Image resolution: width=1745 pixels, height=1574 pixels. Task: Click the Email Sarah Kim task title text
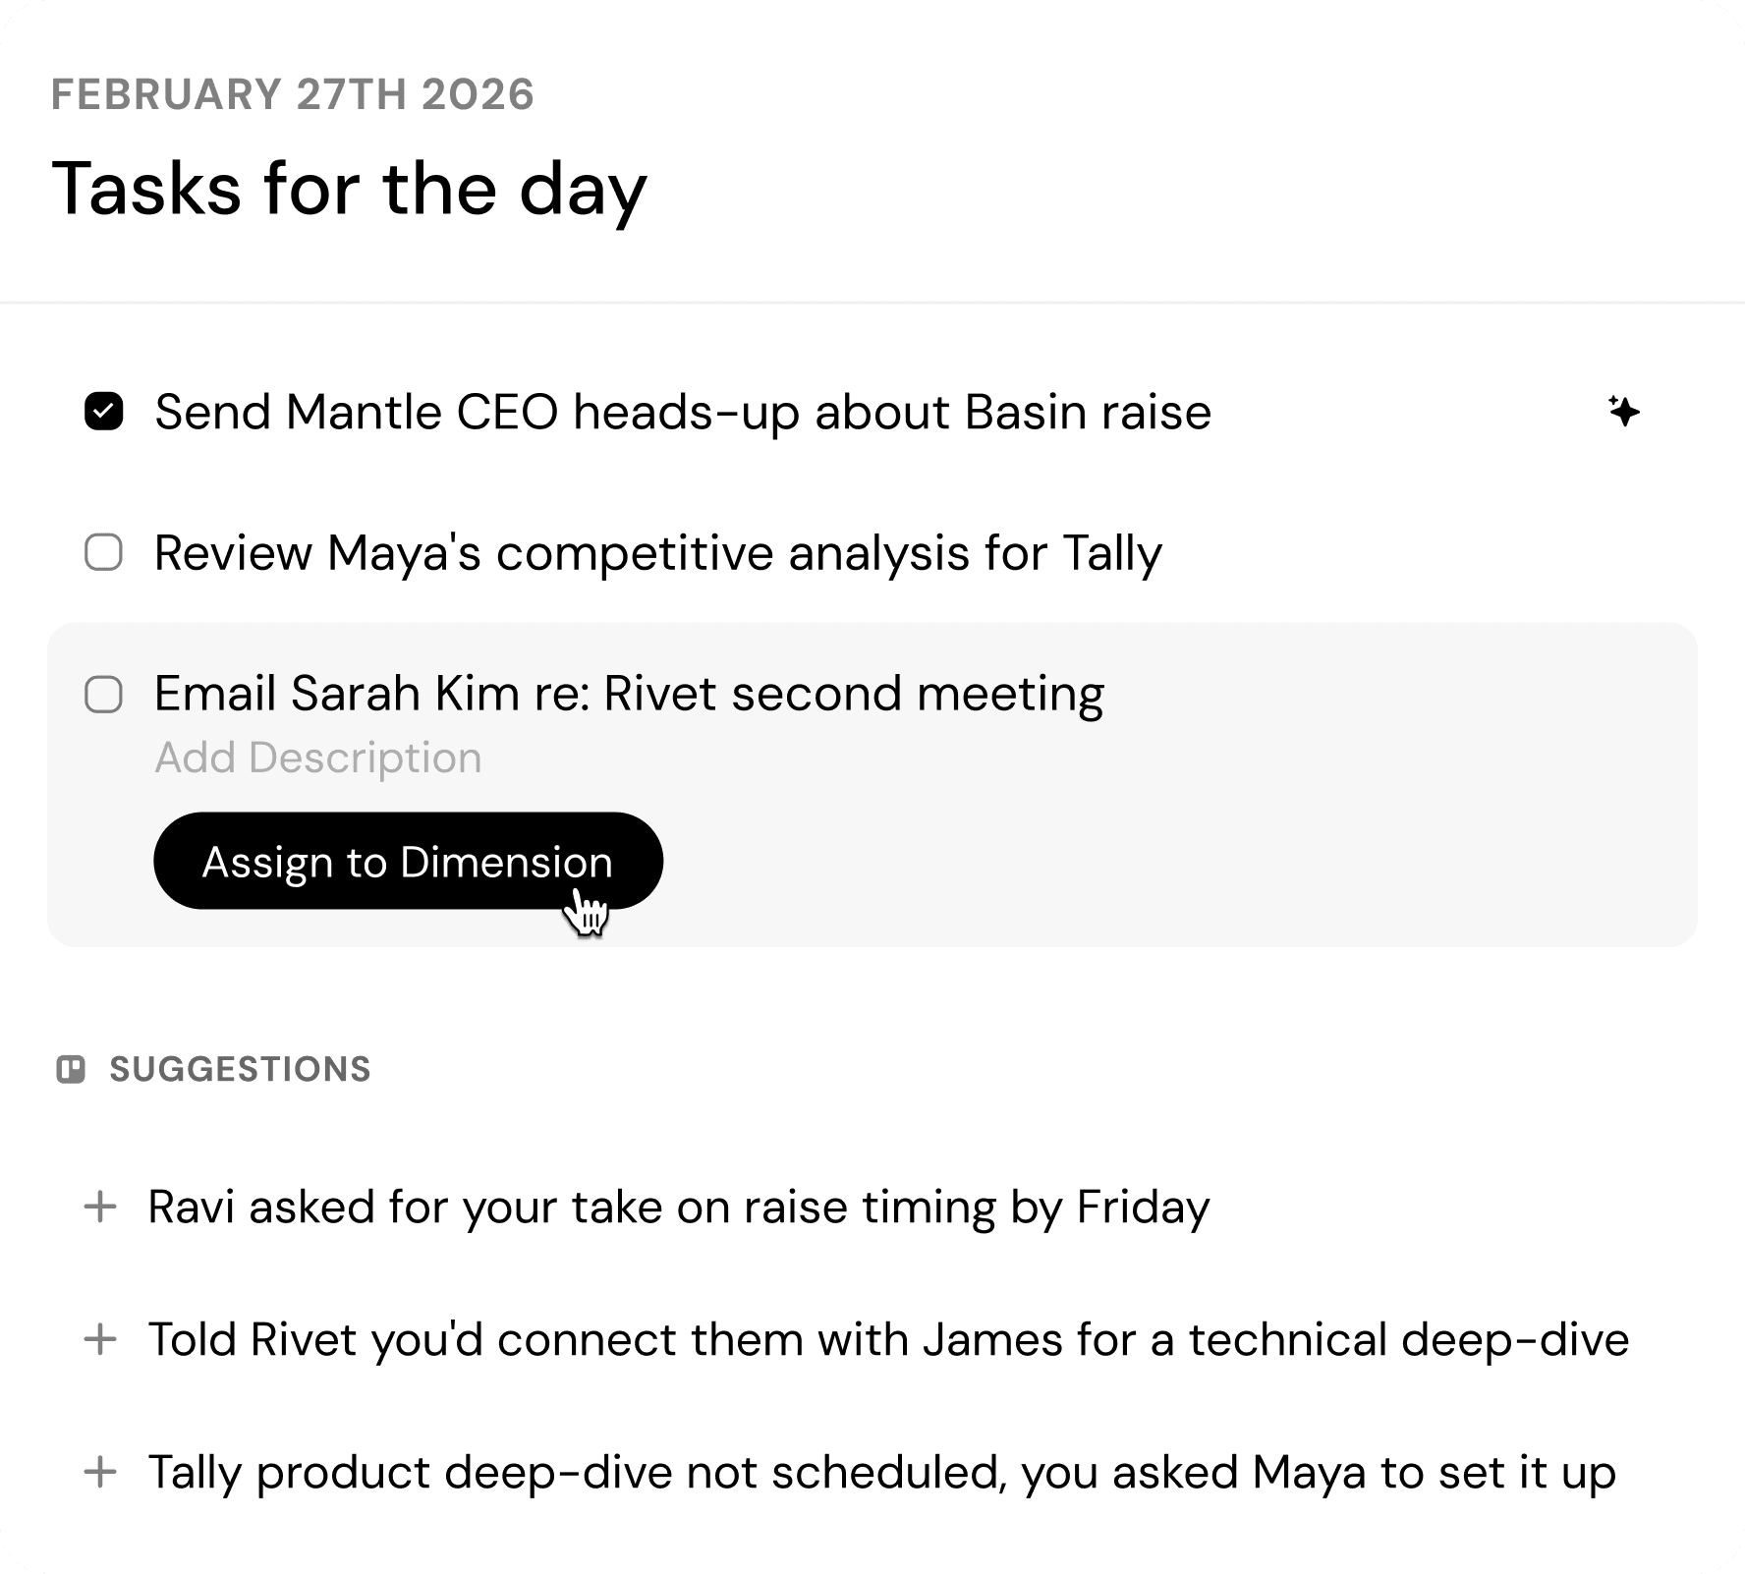[629, 694]
